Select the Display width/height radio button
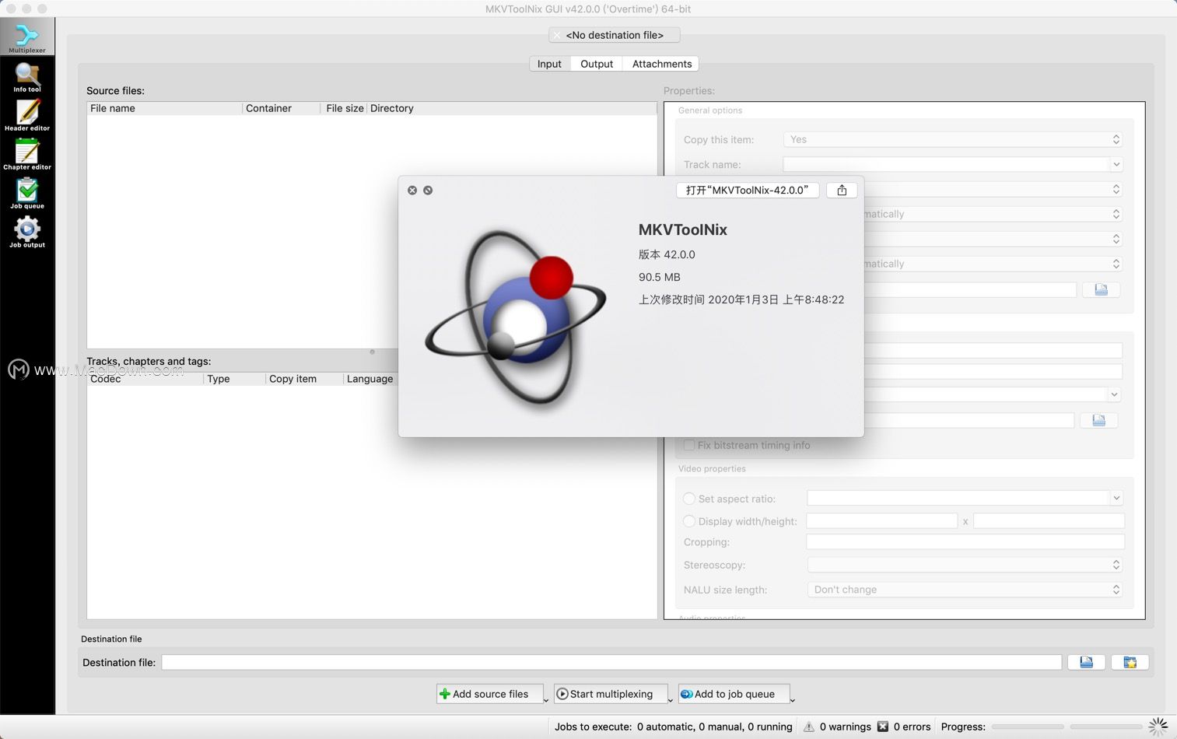Viewport: 1177px width, 739px height. point(688,521)
